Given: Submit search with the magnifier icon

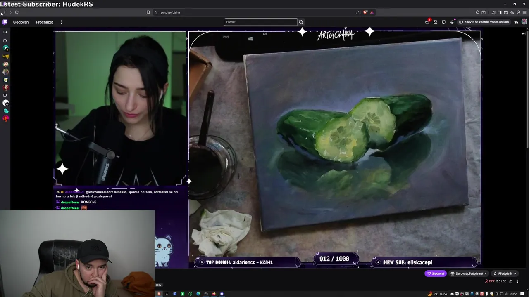Looking at the screenshot, I should 301,22.
